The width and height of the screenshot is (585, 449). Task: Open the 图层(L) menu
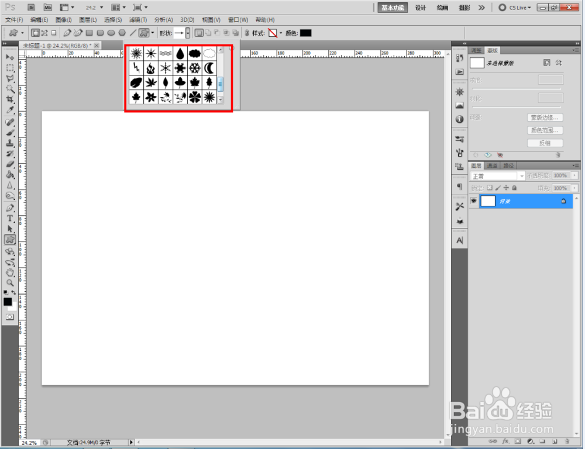click(88, 20)
